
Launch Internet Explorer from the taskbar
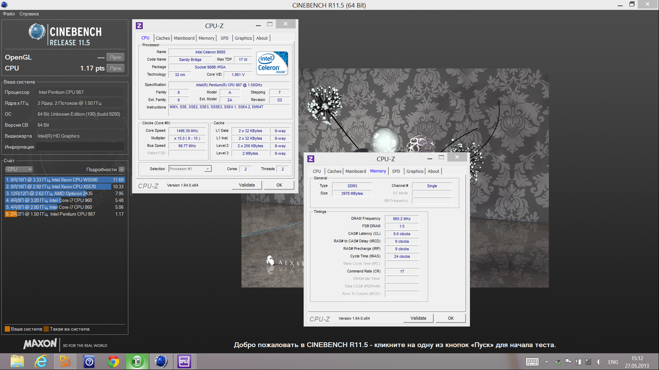41,361
